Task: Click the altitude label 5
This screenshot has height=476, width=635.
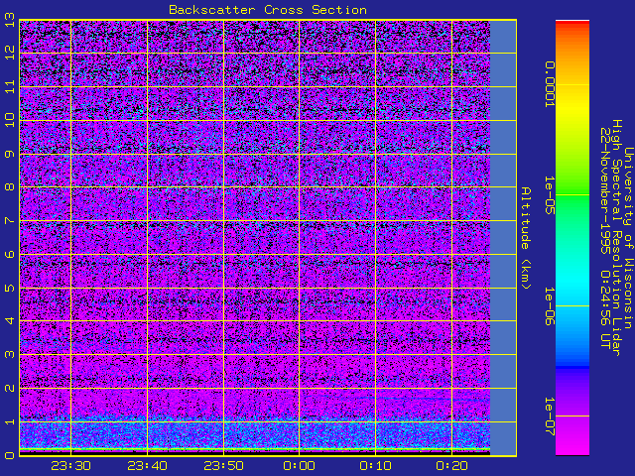Action: pos(10,288)
